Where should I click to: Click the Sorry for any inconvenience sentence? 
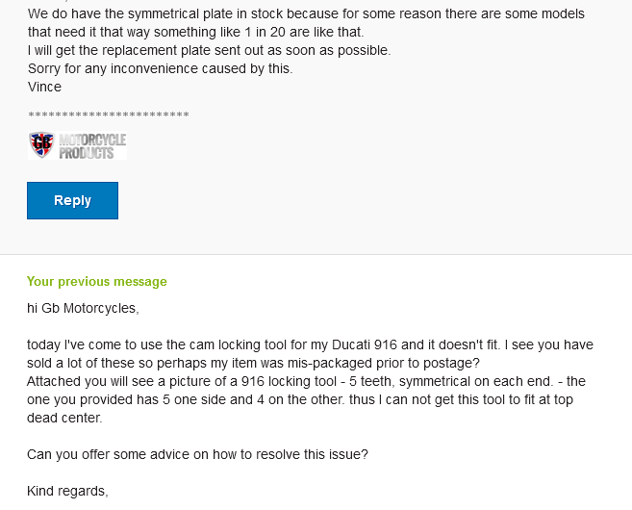(x=161, y=68)
